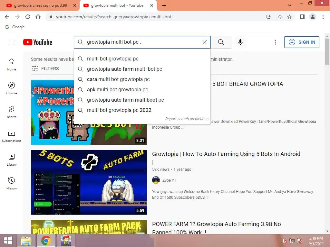Open File Explorer from the taskbar
330x247 pixels.
26,241
